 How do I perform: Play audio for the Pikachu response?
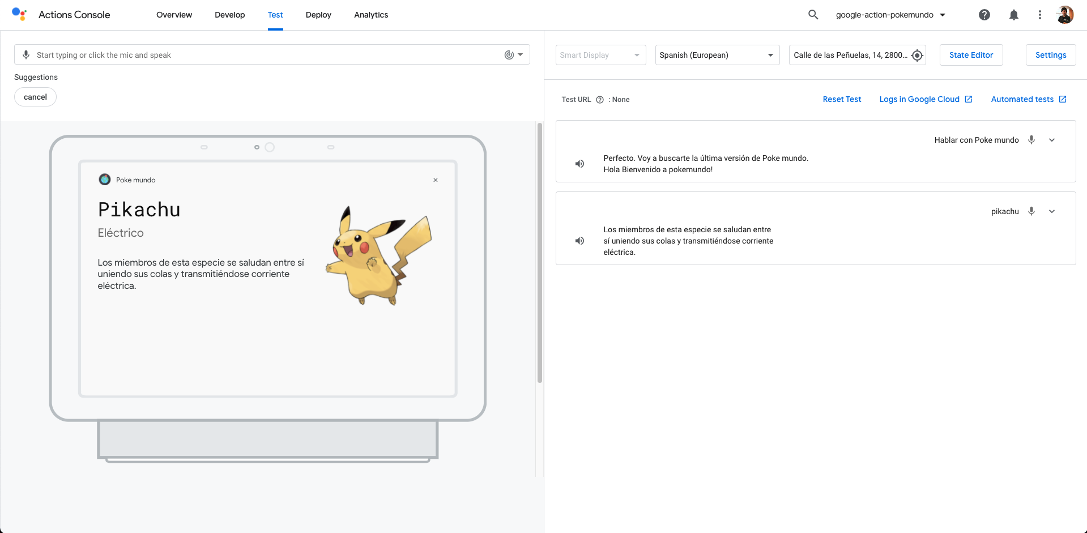click(x=579, y=241)
